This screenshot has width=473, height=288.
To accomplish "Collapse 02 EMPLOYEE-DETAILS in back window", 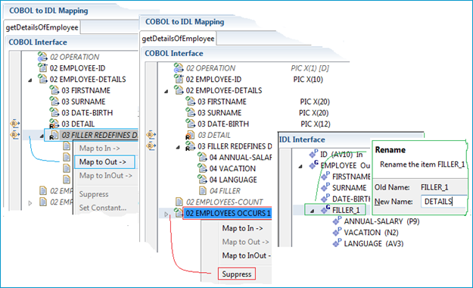I will point(30,80).
